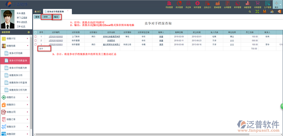Screen dimensions: 283x136
Task: Click the search magnifier icon
Action: pos(250,12)
